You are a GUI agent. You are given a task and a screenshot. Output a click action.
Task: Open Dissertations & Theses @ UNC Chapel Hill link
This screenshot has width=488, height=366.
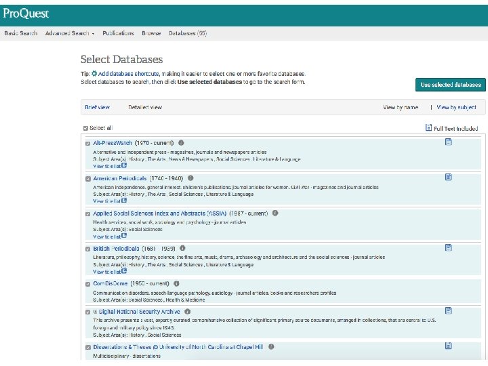178,347
